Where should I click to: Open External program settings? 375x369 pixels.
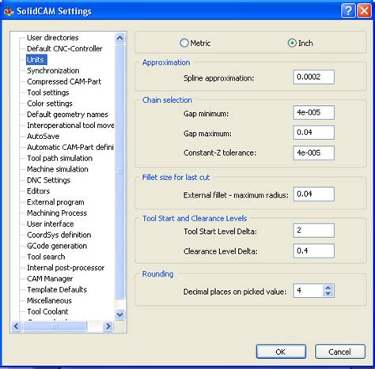[55, 202]
